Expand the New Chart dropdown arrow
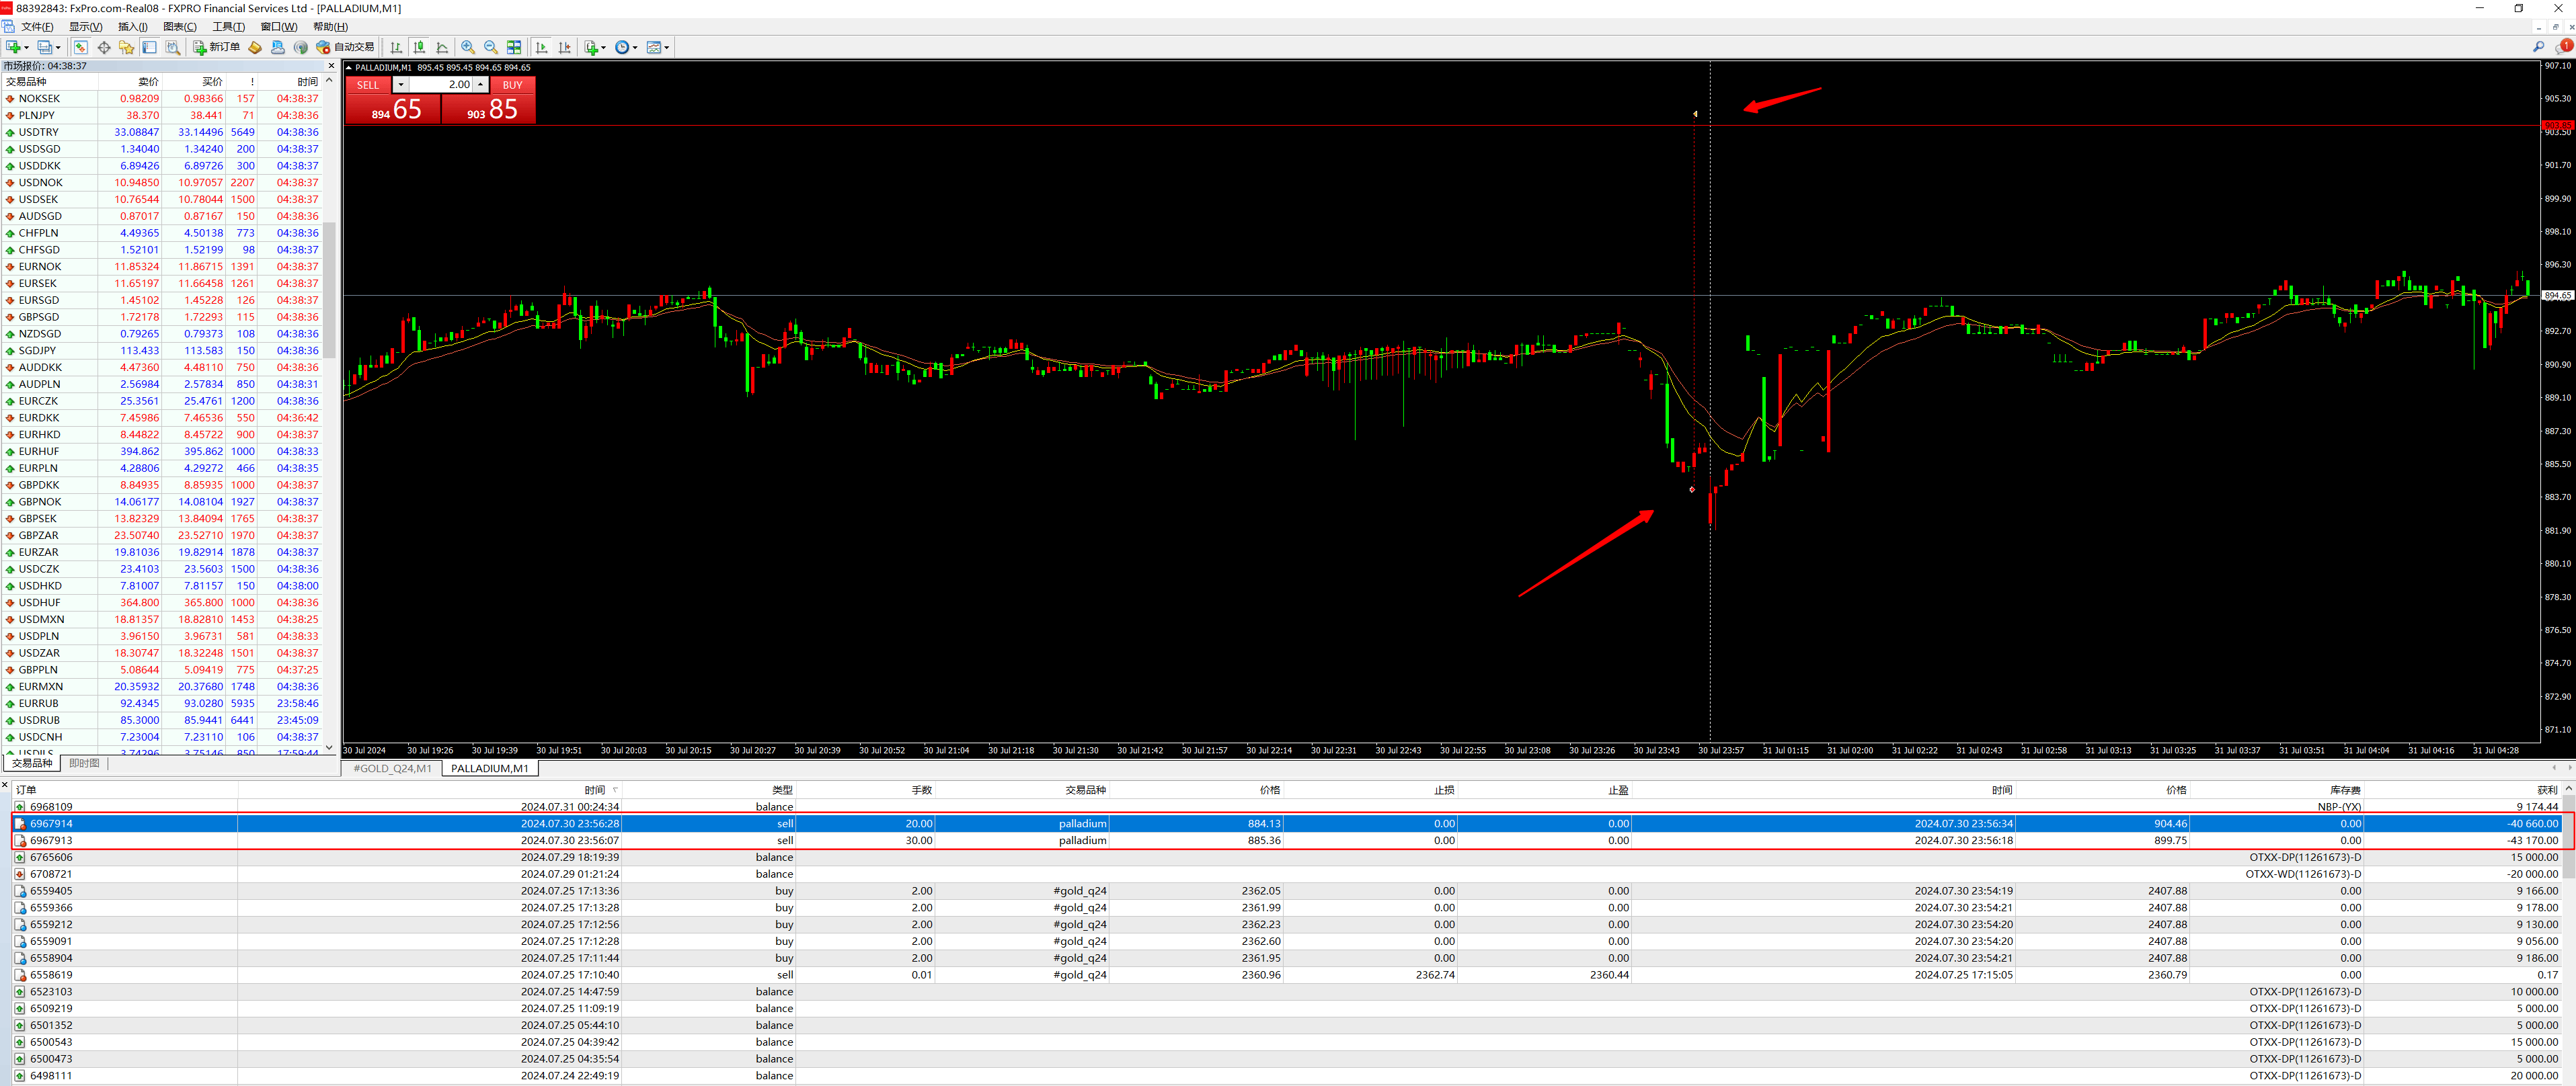Image resolution: width=2576 pixels, height=1086 pixels. (x=26, y=48)
